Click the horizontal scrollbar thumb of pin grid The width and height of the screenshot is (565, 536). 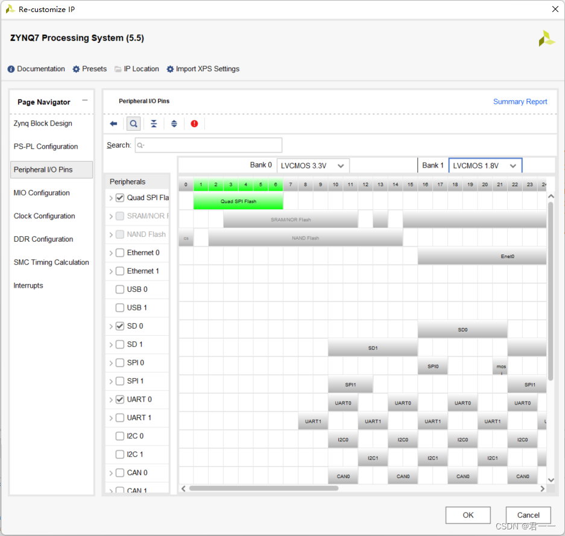click(x=264, y=488)
